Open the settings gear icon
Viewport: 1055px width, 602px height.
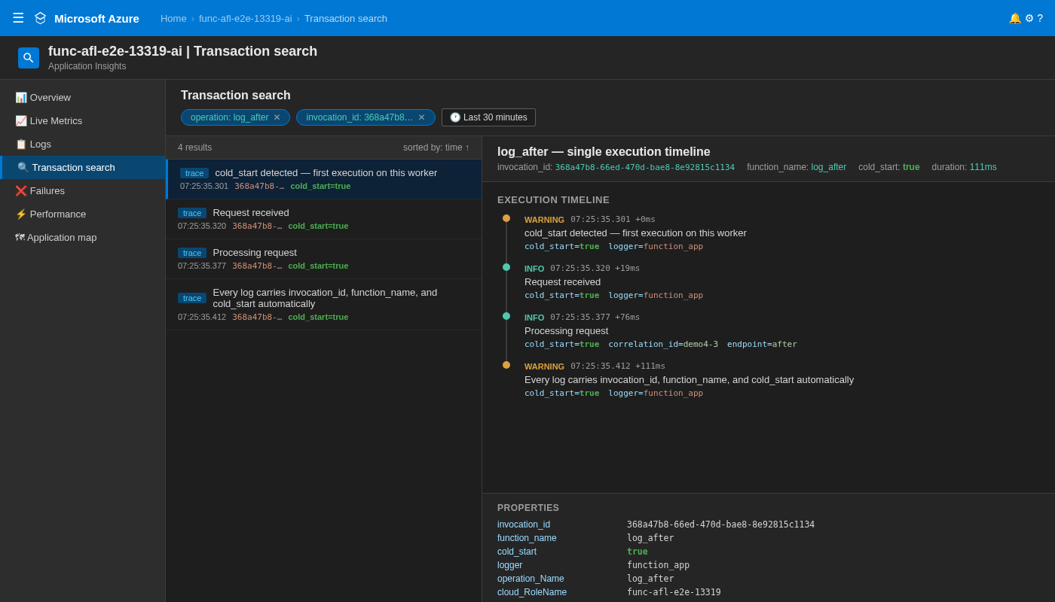point(1029,18)
